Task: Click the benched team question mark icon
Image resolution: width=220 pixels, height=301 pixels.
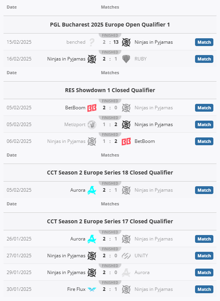Action: pyautogui.click(x=92, y=42)
